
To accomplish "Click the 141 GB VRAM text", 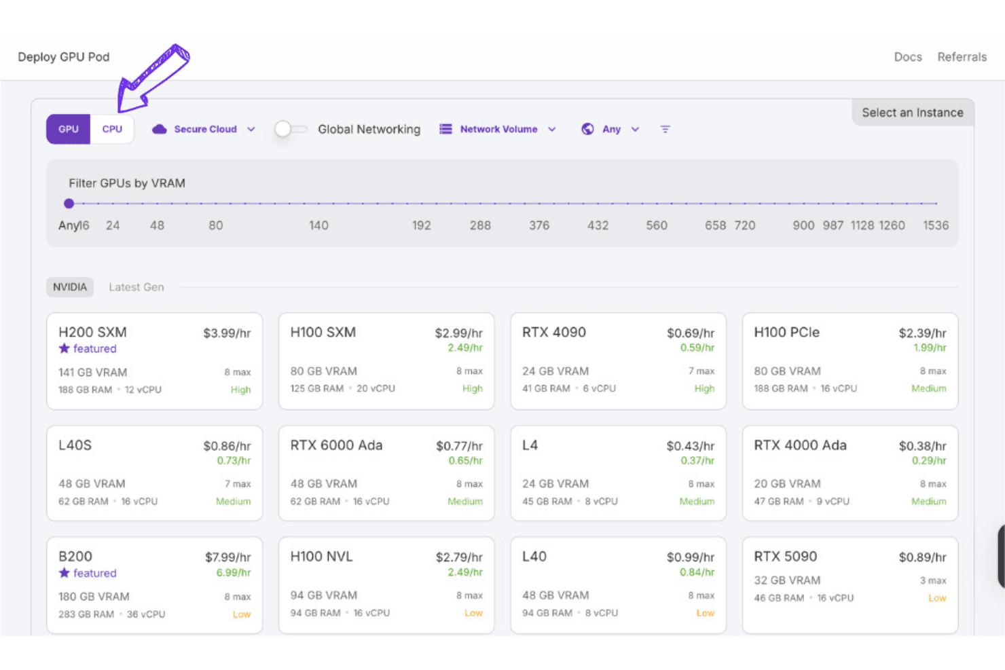I will pos(93,372).
